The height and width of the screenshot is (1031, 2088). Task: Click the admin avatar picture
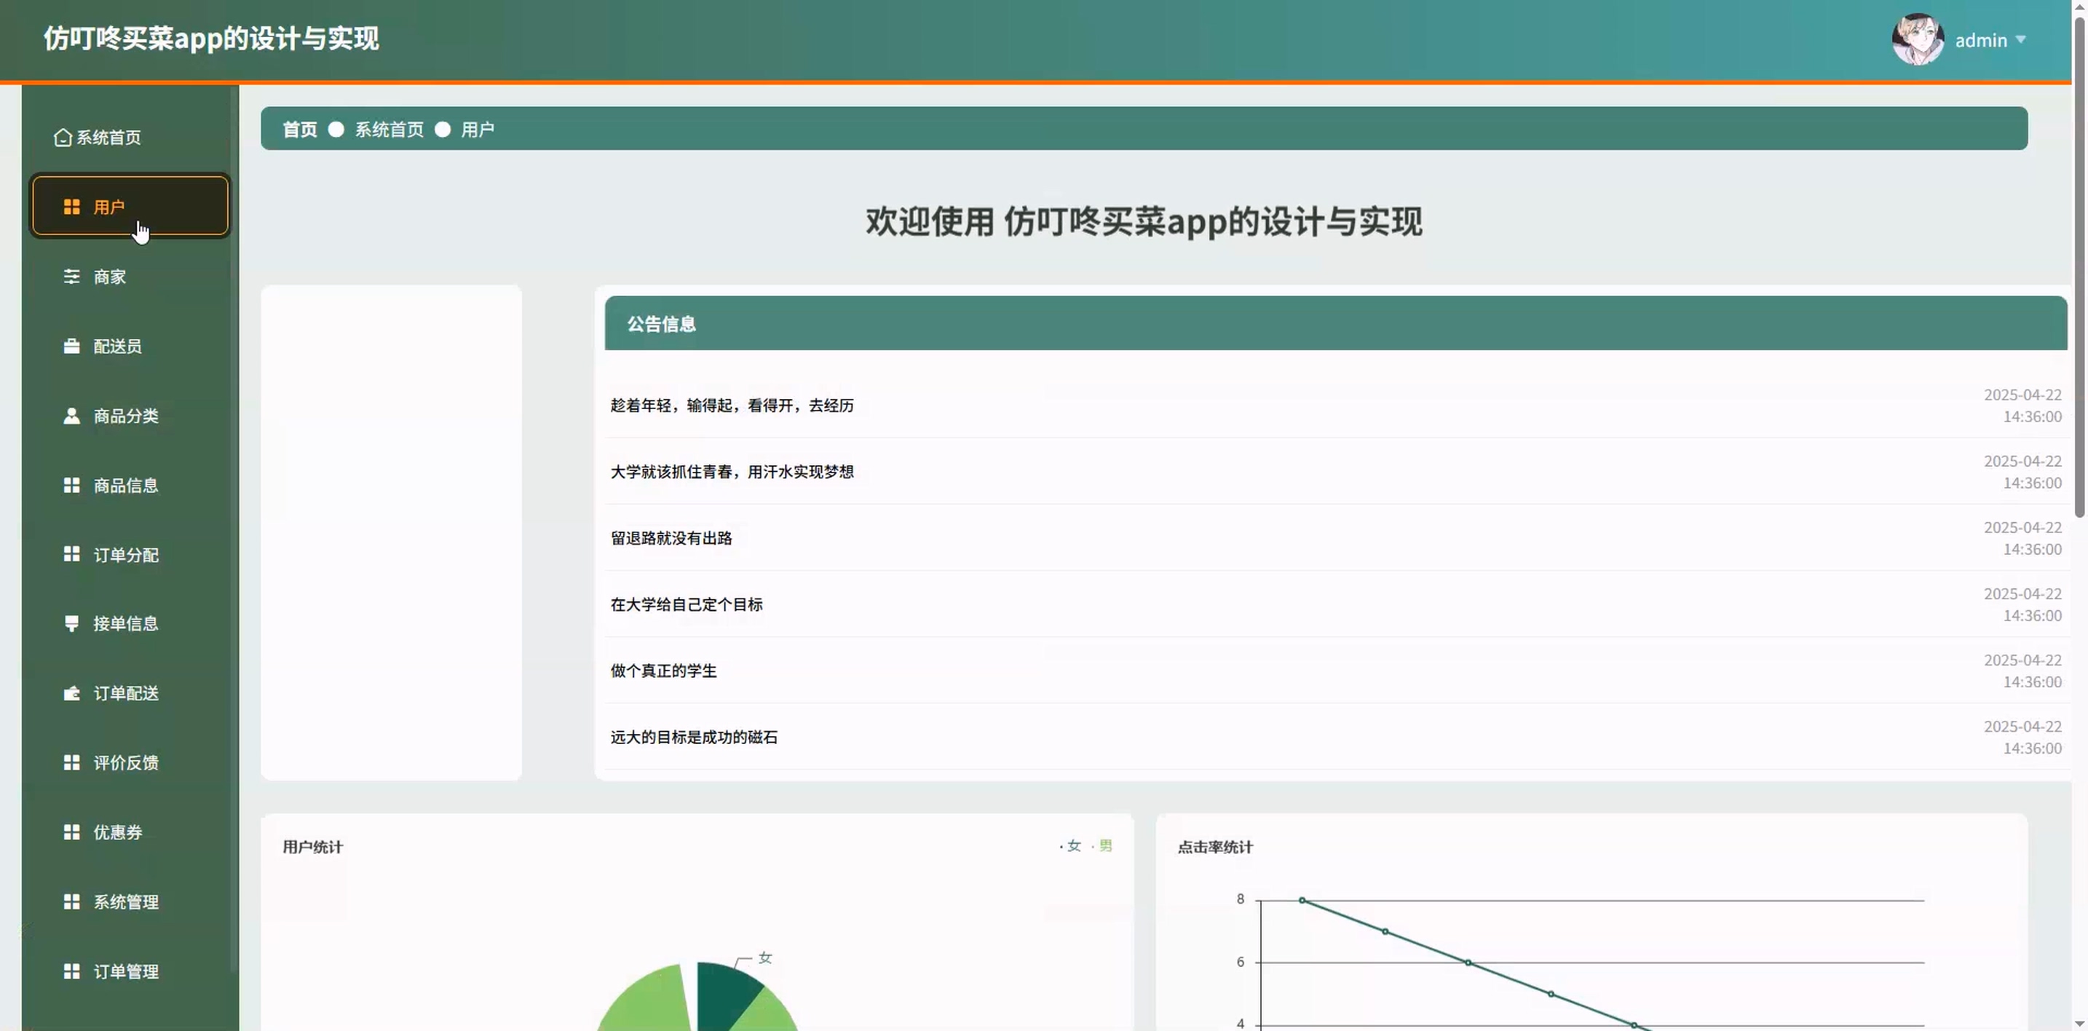(x=1917, y=40)
